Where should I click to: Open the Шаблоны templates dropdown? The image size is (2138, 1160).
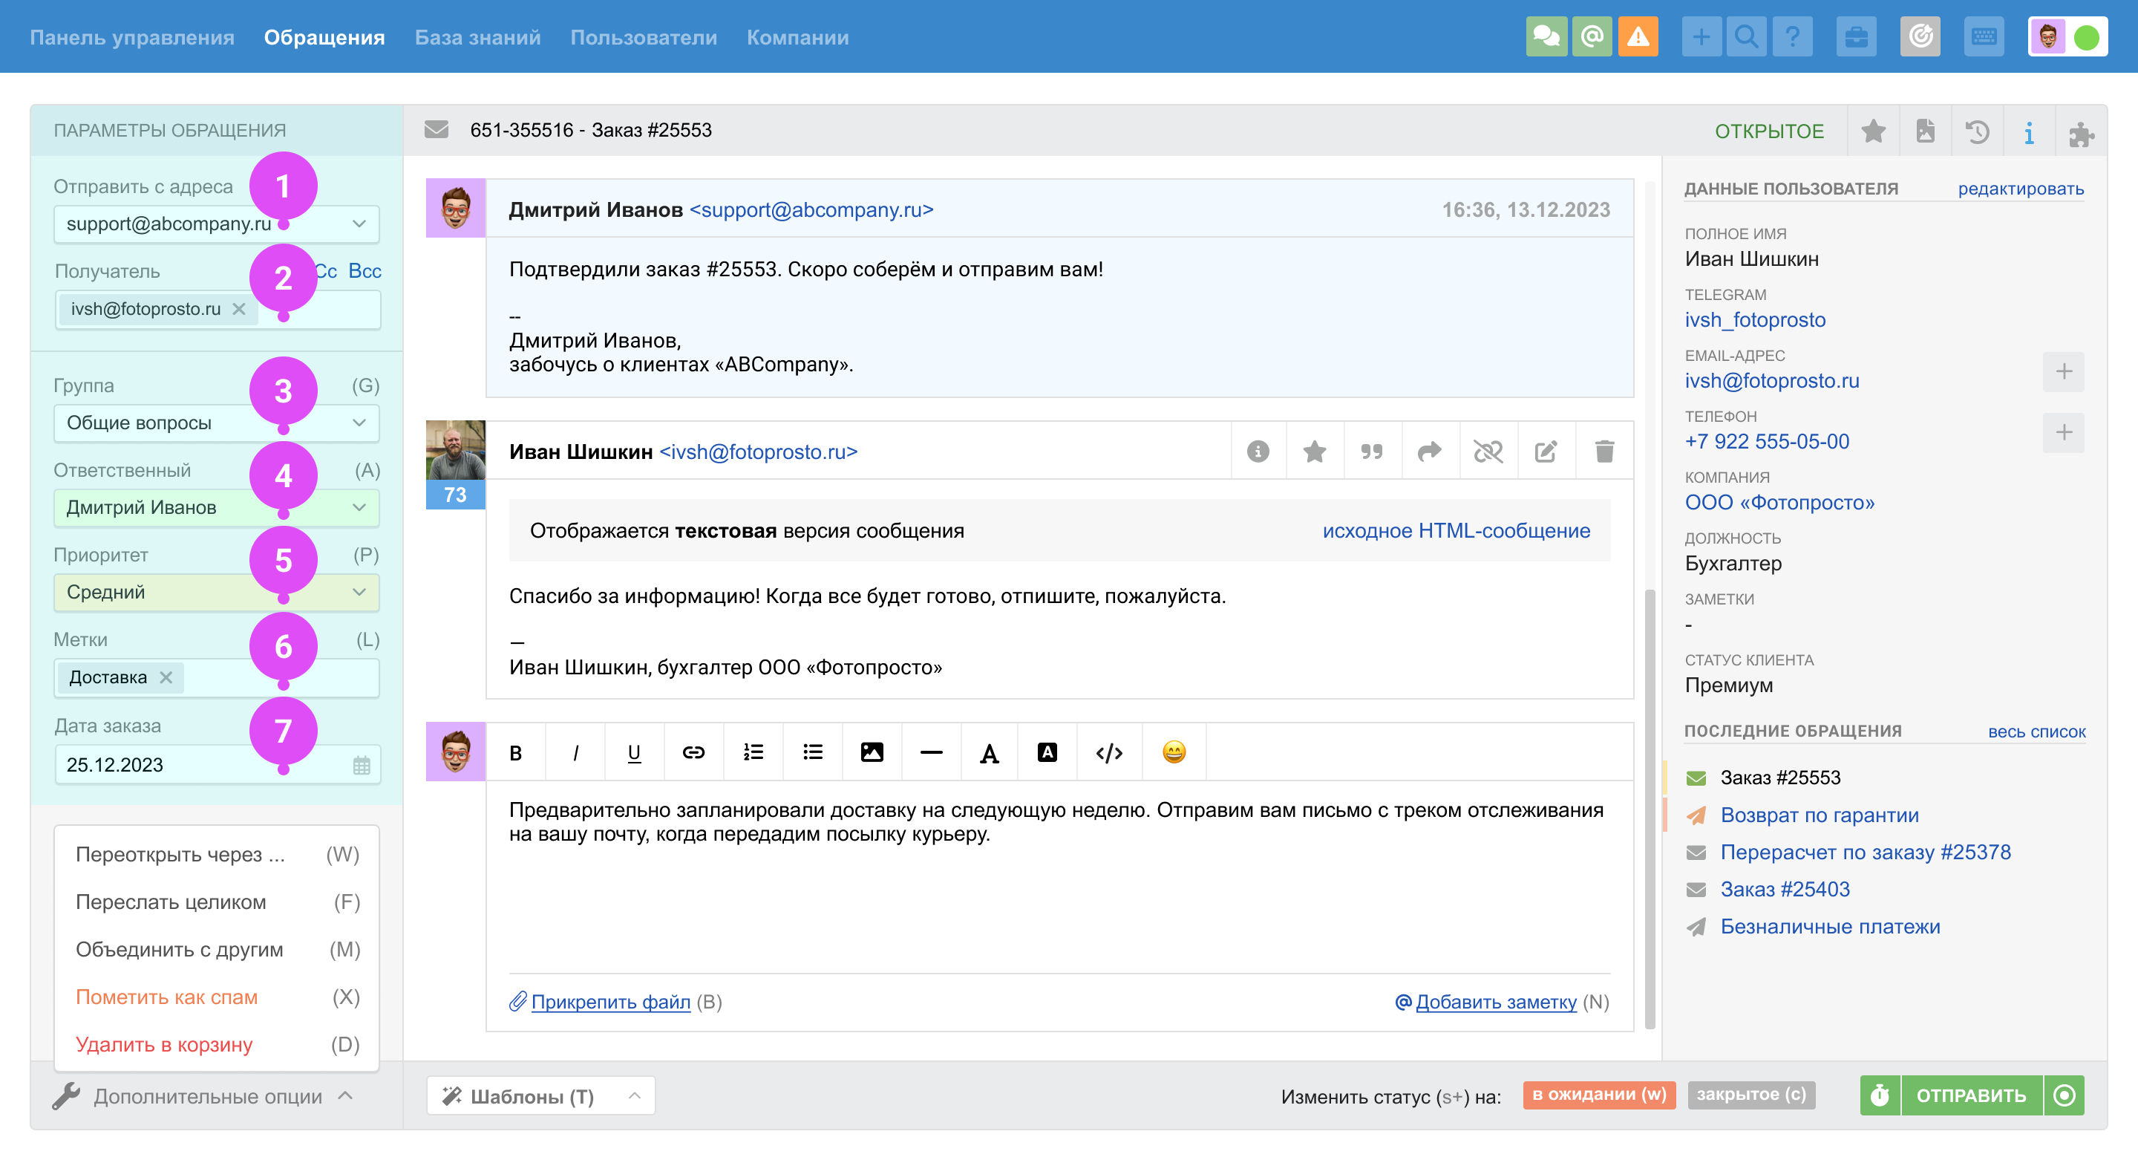[x=540, y=1096]
